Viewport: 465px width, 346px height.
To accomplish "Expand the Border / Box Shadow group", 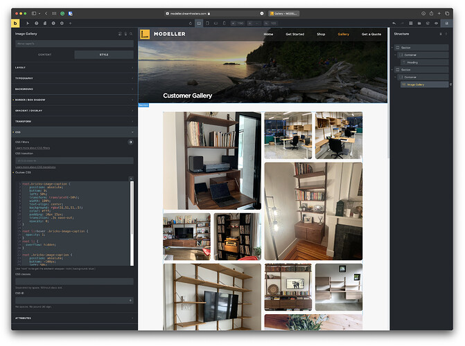I will point(74,100).
